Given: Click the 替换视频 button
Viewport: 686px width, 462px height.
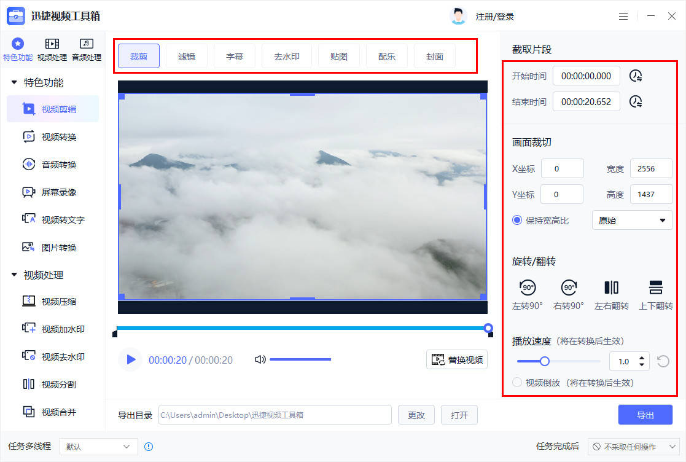Looking at the screenshot, I should click(x=457, y=359).
